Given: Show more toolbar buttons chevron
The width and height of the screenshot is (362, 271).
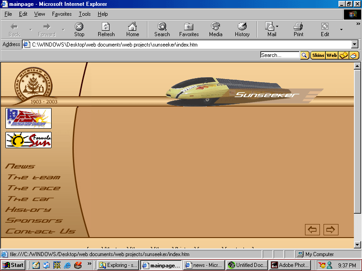Looking at the screenshot, I should click(358, 24).
